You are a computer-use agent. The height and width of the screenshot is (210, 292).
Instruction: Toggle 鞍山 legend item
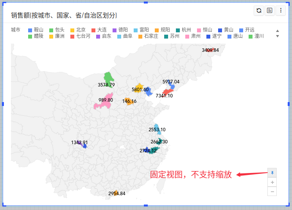pyautogui.click(x=36, y=30)
